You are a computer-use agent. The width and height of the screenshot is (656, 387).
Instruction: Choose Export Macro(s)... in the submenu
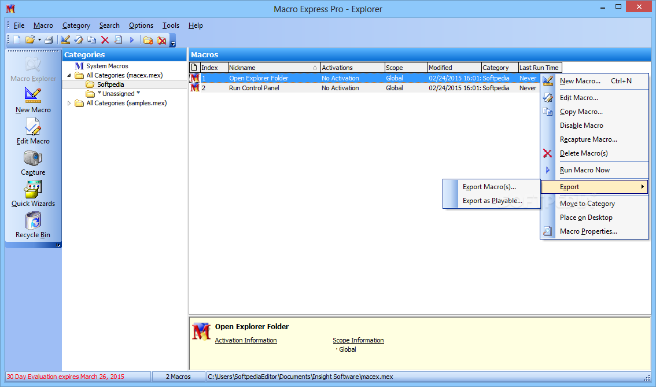click(492, 187)
